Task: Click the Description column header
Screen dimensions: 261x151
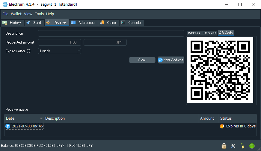Action: pyautogui.click(x=121, y=118)
